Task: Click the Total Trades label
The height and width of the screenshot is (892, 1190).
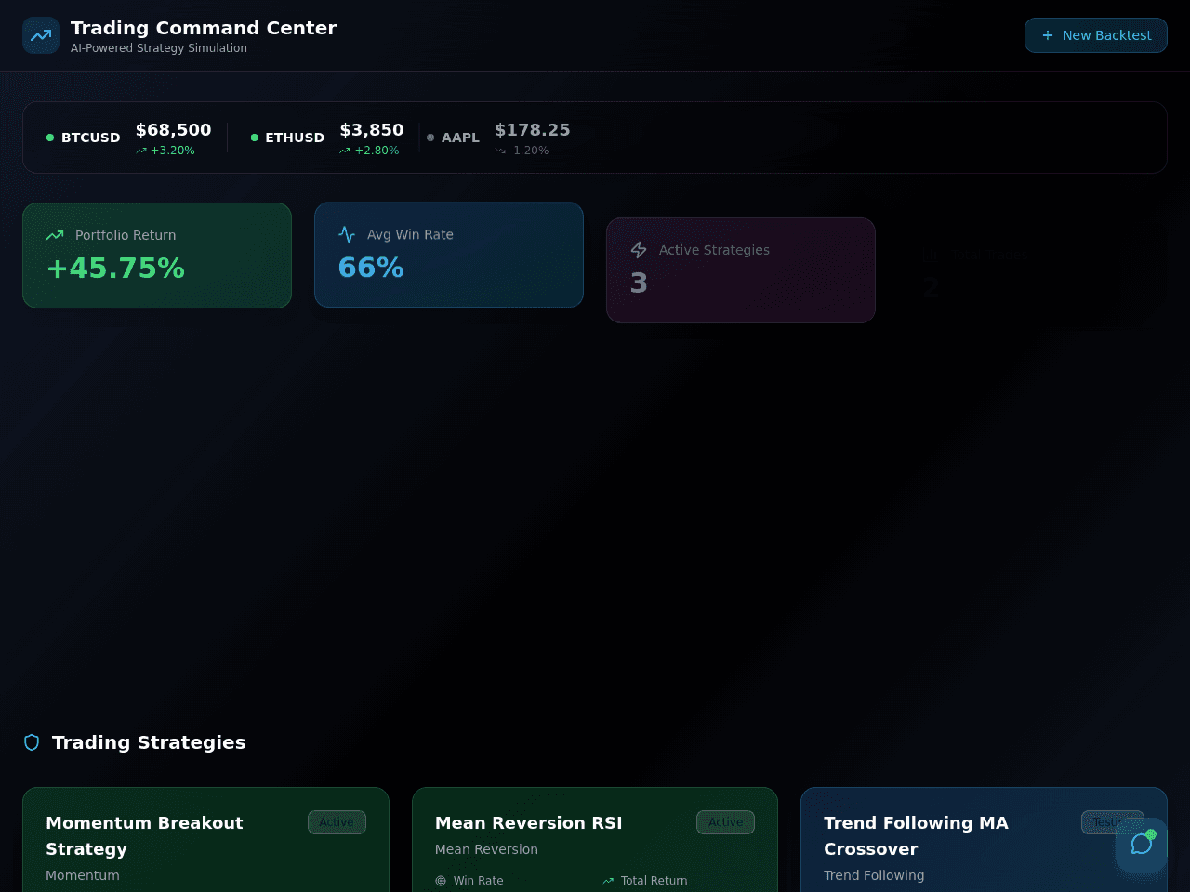Action: [987, 255]
